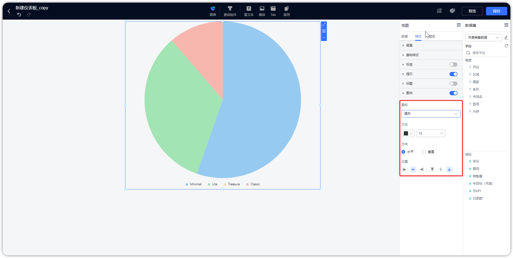Viewport: 513px width, 258px height.
Task: Toggle the 图例 legend switch
Action: [454, 93]
